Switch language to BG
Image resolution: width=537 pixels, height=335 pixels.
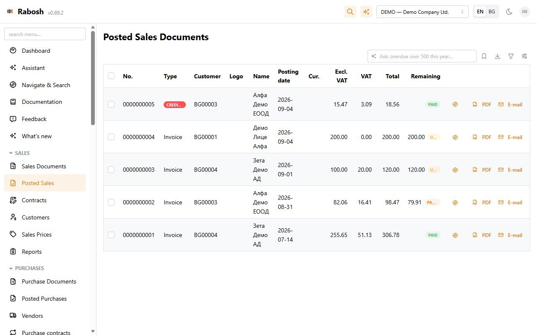point(492,12)
